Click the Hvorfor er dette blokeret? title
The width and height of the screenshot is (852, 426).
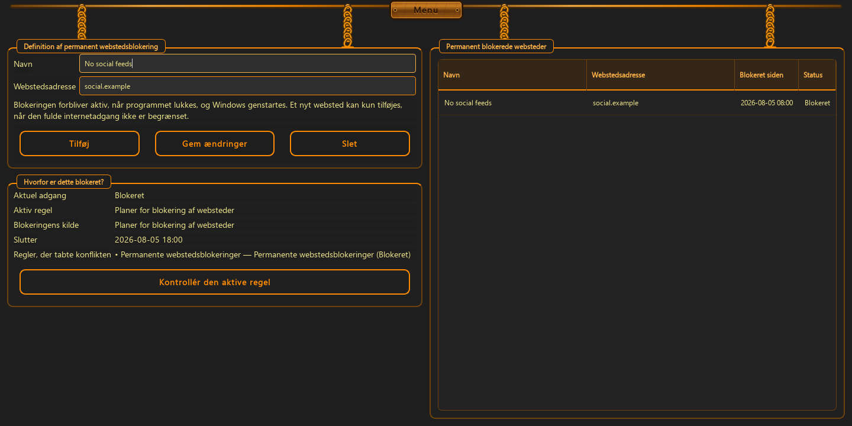tap(64, 182)
